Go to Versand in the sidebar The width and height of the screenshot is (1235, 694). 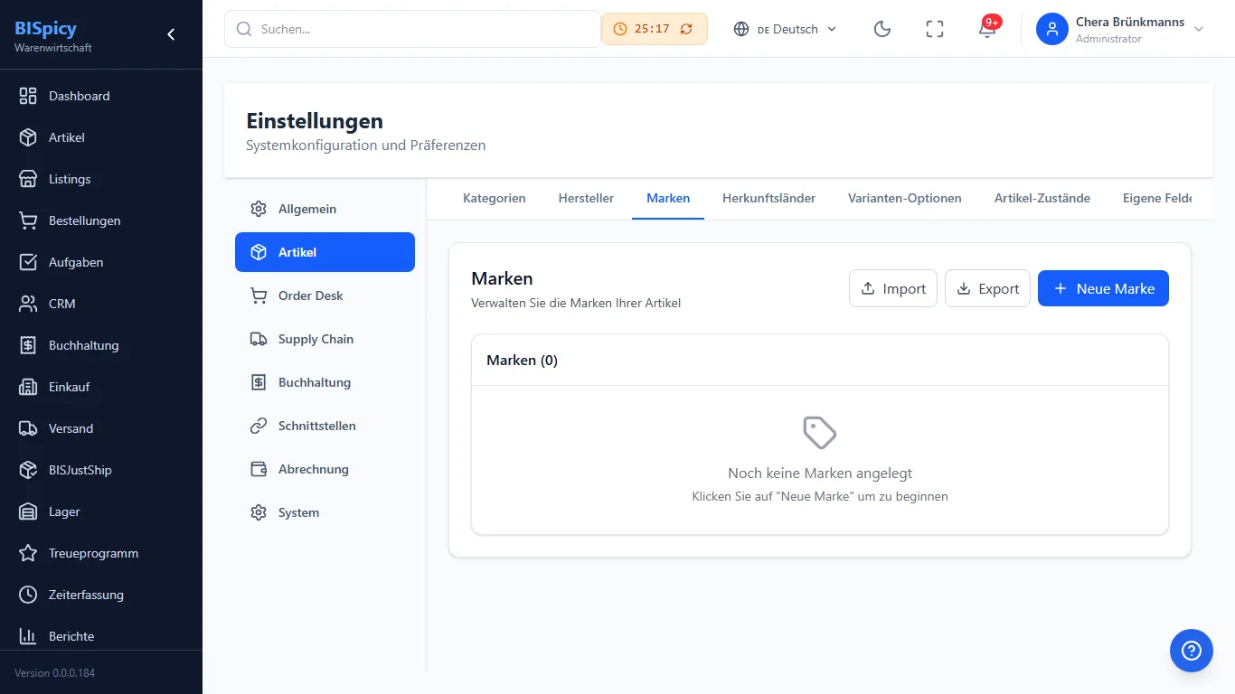101,428
